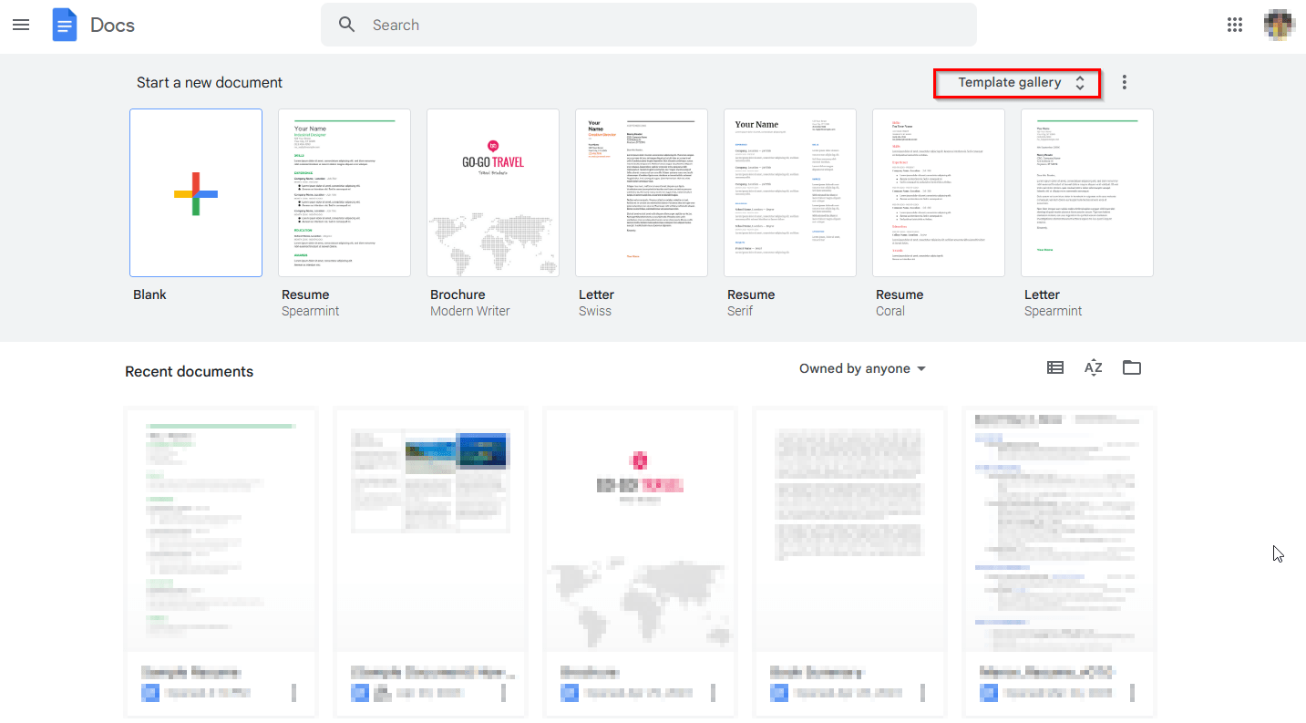This screenshot has height=723, width=1306.
Task: Create a new Blank document
Action: tap(196, 192)
